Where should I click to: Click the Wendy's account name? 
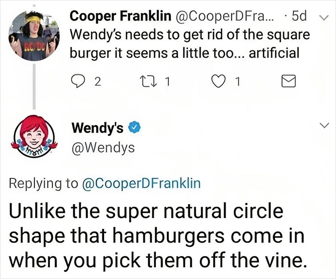coord(98,128)
